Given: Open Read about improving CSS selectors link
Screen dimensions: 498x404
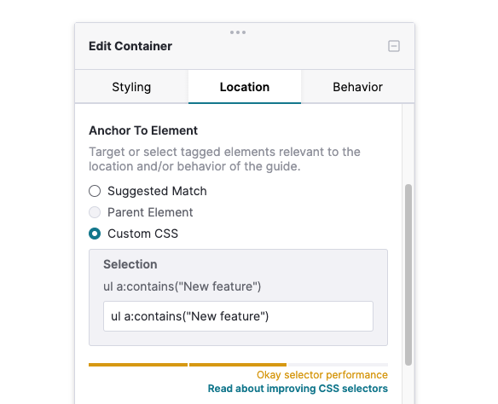Looking at the screenshot, I should tap(298, 389).
